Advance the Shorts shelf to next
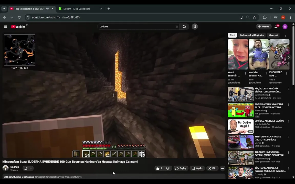 289,57
